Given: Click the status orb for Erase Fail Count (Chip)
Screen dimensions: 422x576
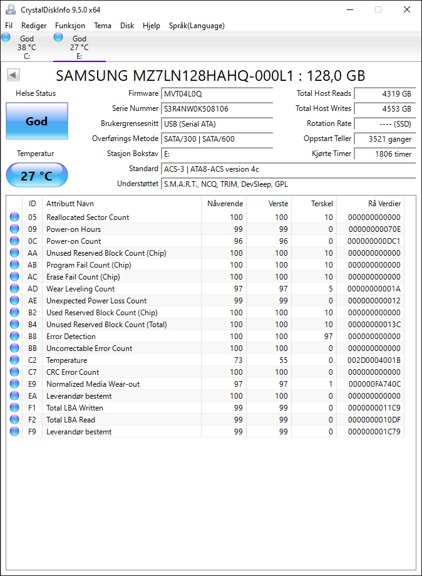Looking at the screenshot, I should 14,276.
